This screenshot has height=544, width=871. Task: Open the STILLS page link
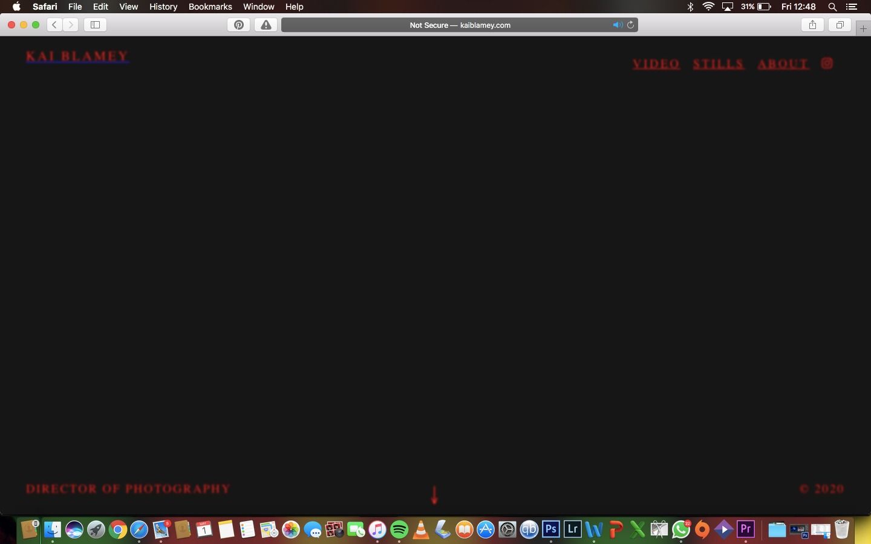click(x=719, y=64)
